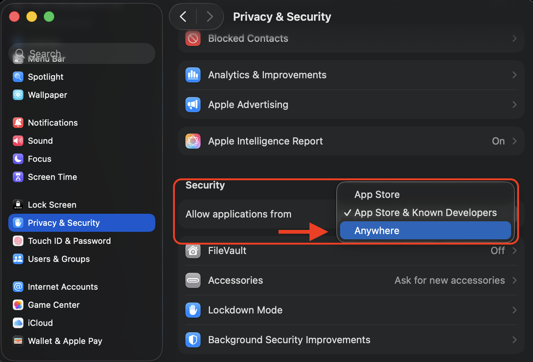
Task: Click the green zoom window button
Action: point(49,17)
